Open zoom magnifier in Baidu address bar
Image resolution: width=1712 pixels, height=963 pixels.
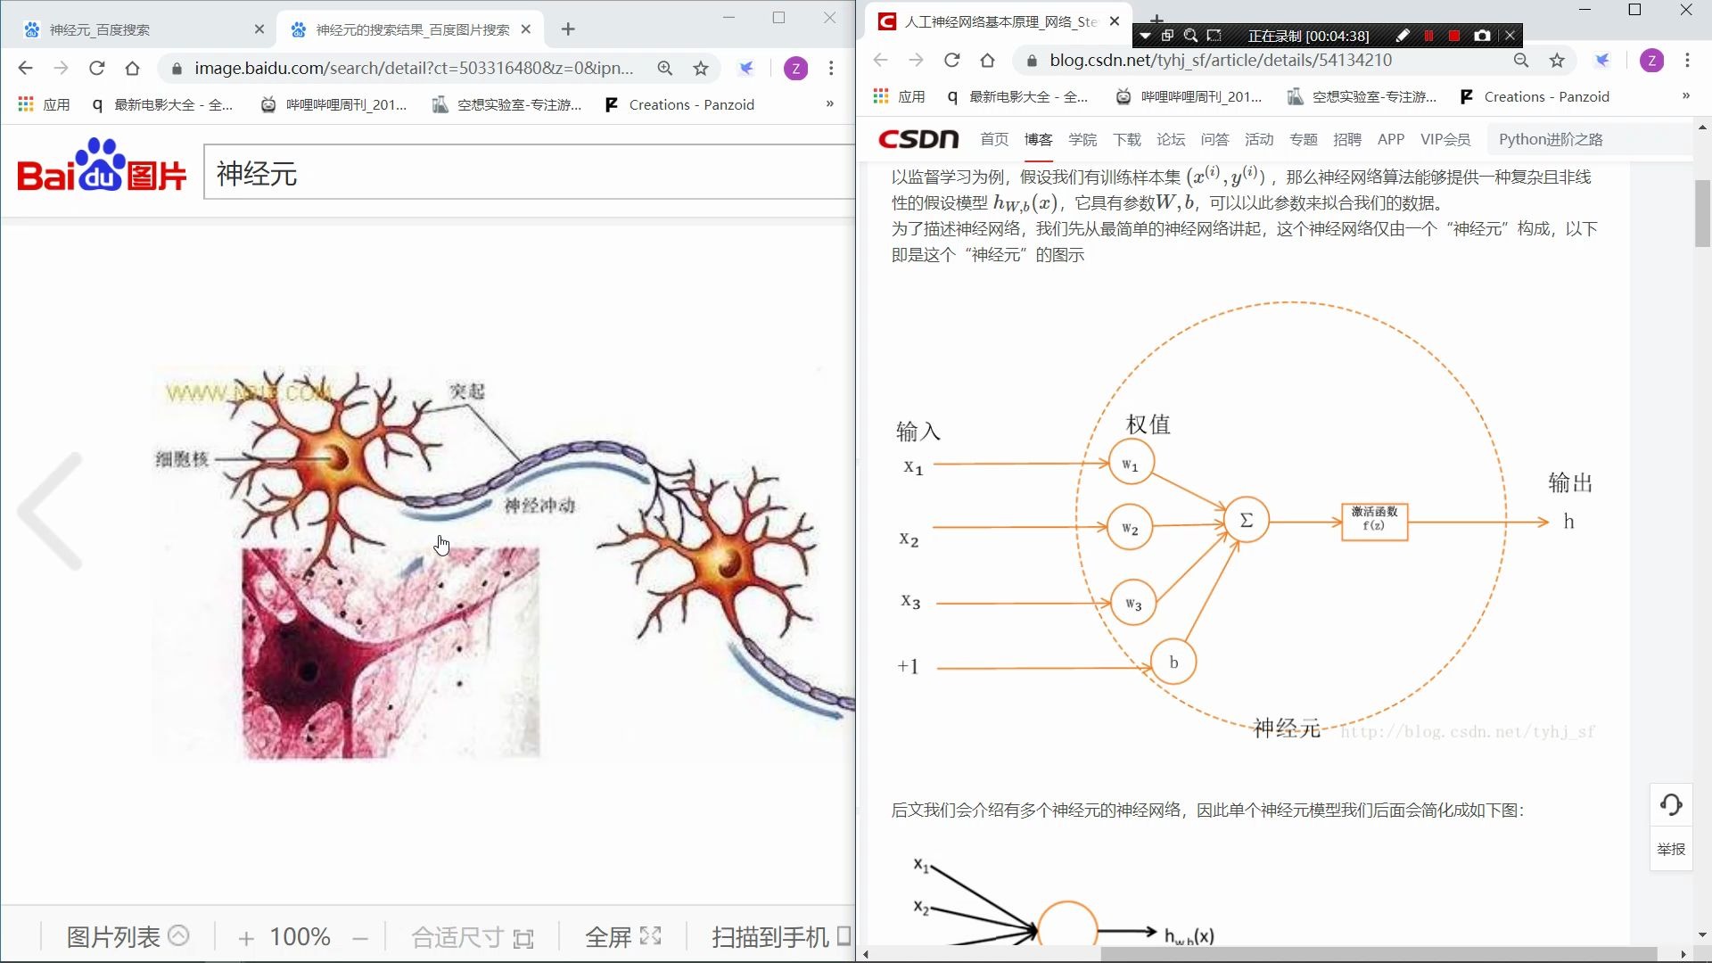[x=665, y=68]
